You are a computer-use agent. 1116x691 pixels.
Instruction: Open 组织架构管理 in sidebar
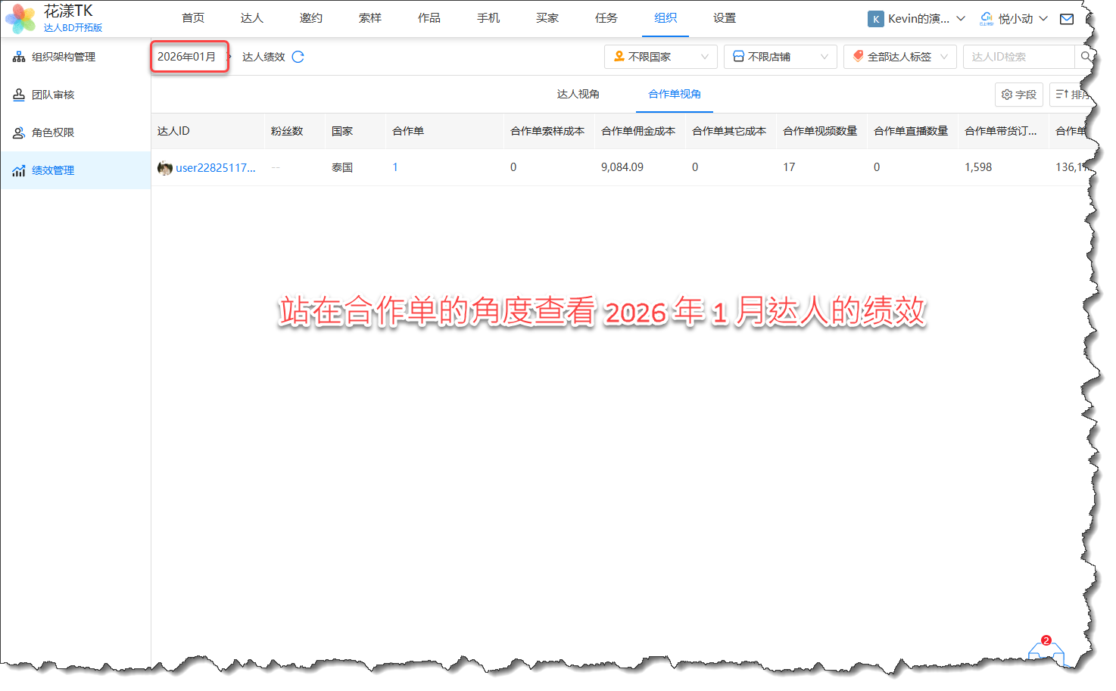64,57
